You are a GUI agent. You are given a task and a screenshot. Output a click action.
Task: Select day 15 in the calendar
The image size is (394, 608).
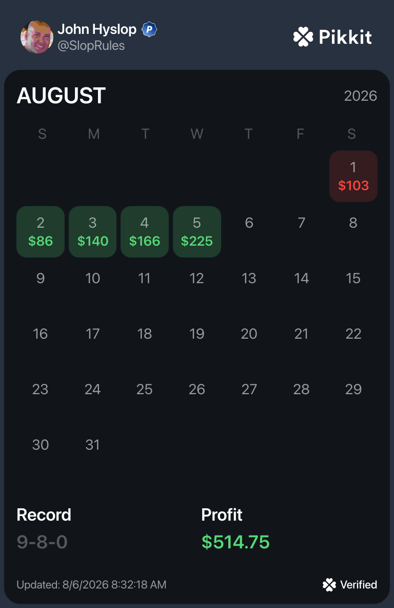(353, 279)
